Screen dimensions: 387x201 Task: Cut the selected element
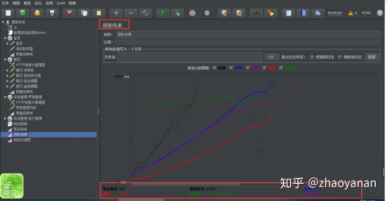[x=69, y=13]
